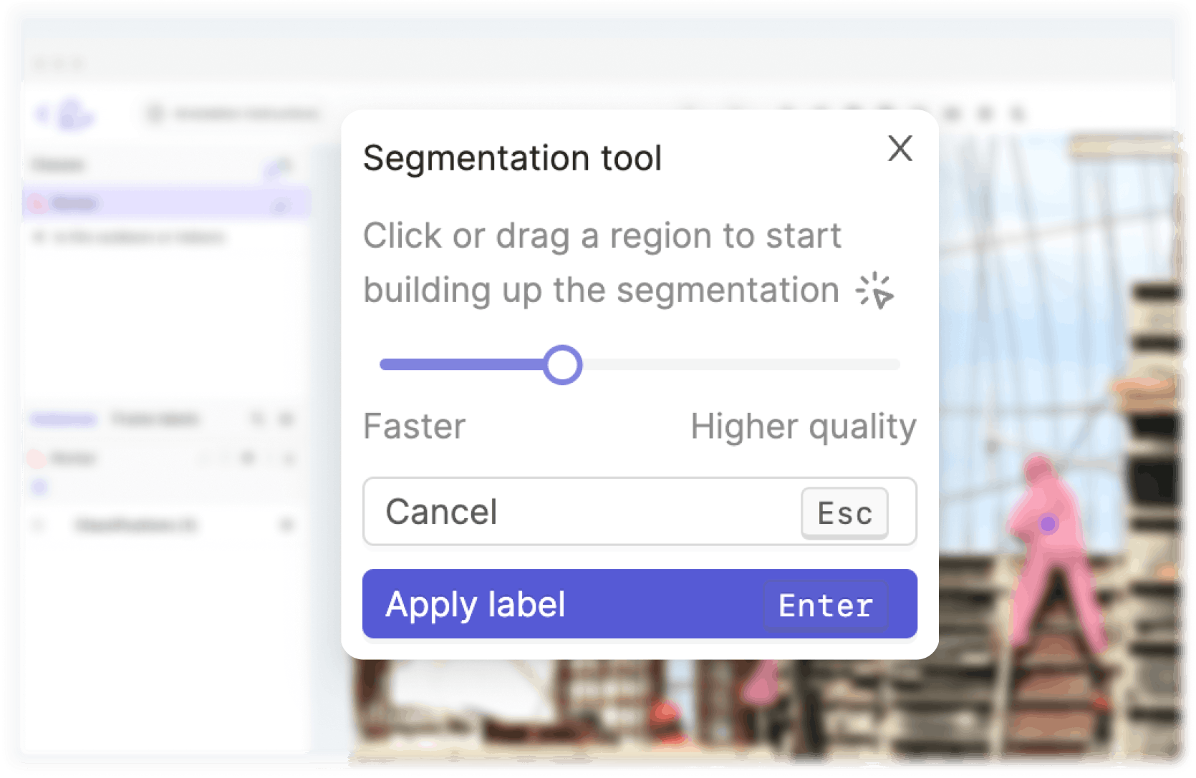Click the blurred back arrow at top-left
1196x778 pixels.
42,114
